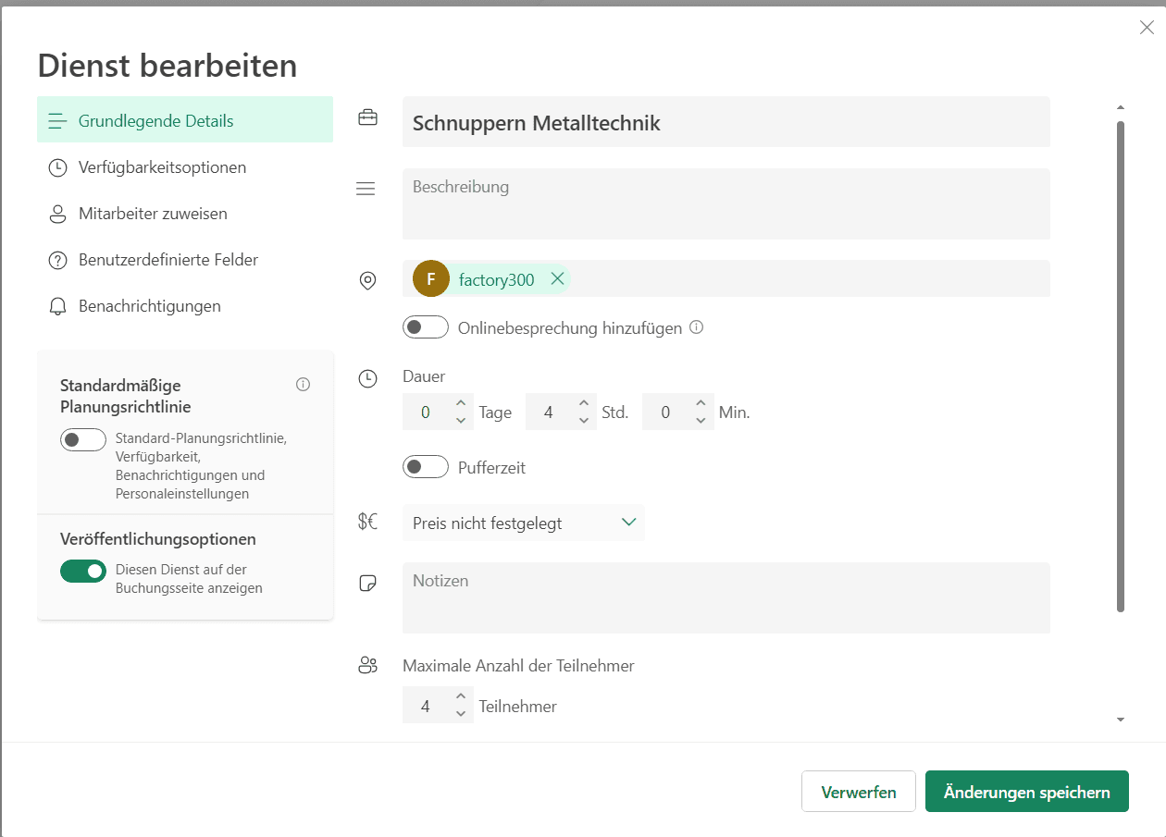Decrease maximum Teilnehmer count
Screen dimensions: 1166x837
(461, 714)
